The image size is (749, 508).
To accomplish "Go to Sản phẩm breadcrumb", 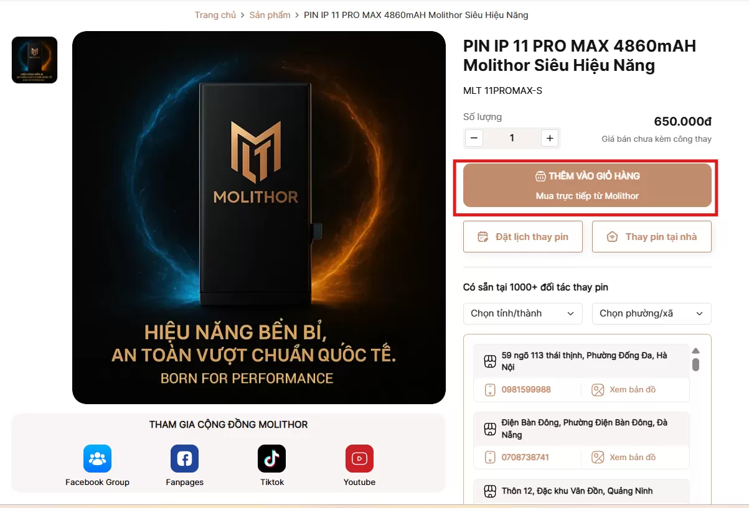I will (270, 15).
